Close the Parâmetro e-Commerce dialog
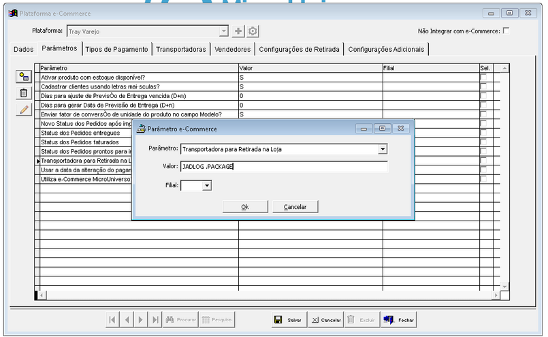 401,128
